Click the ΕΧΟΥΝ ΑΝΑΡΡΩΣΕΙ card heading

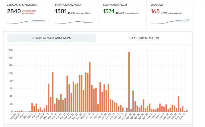coord(115,5)
